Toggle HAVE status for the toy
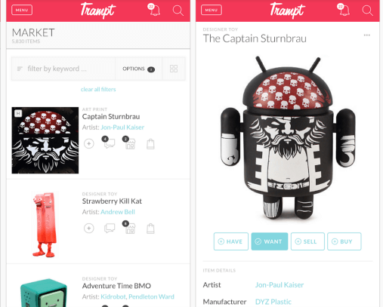The height and width of the screenshot is (307, 383). coord(231,241)
